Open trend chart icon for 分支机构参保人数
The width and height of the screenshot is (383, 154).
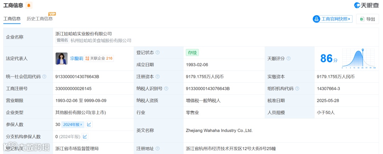(x=85, y=136)
